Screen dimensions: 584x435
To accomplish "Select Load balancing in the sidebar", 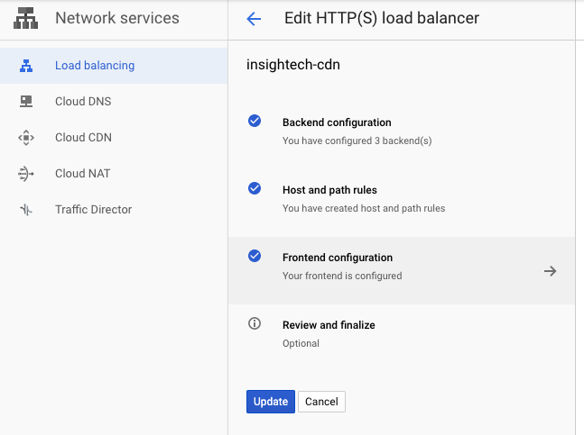I will [114, 66].
